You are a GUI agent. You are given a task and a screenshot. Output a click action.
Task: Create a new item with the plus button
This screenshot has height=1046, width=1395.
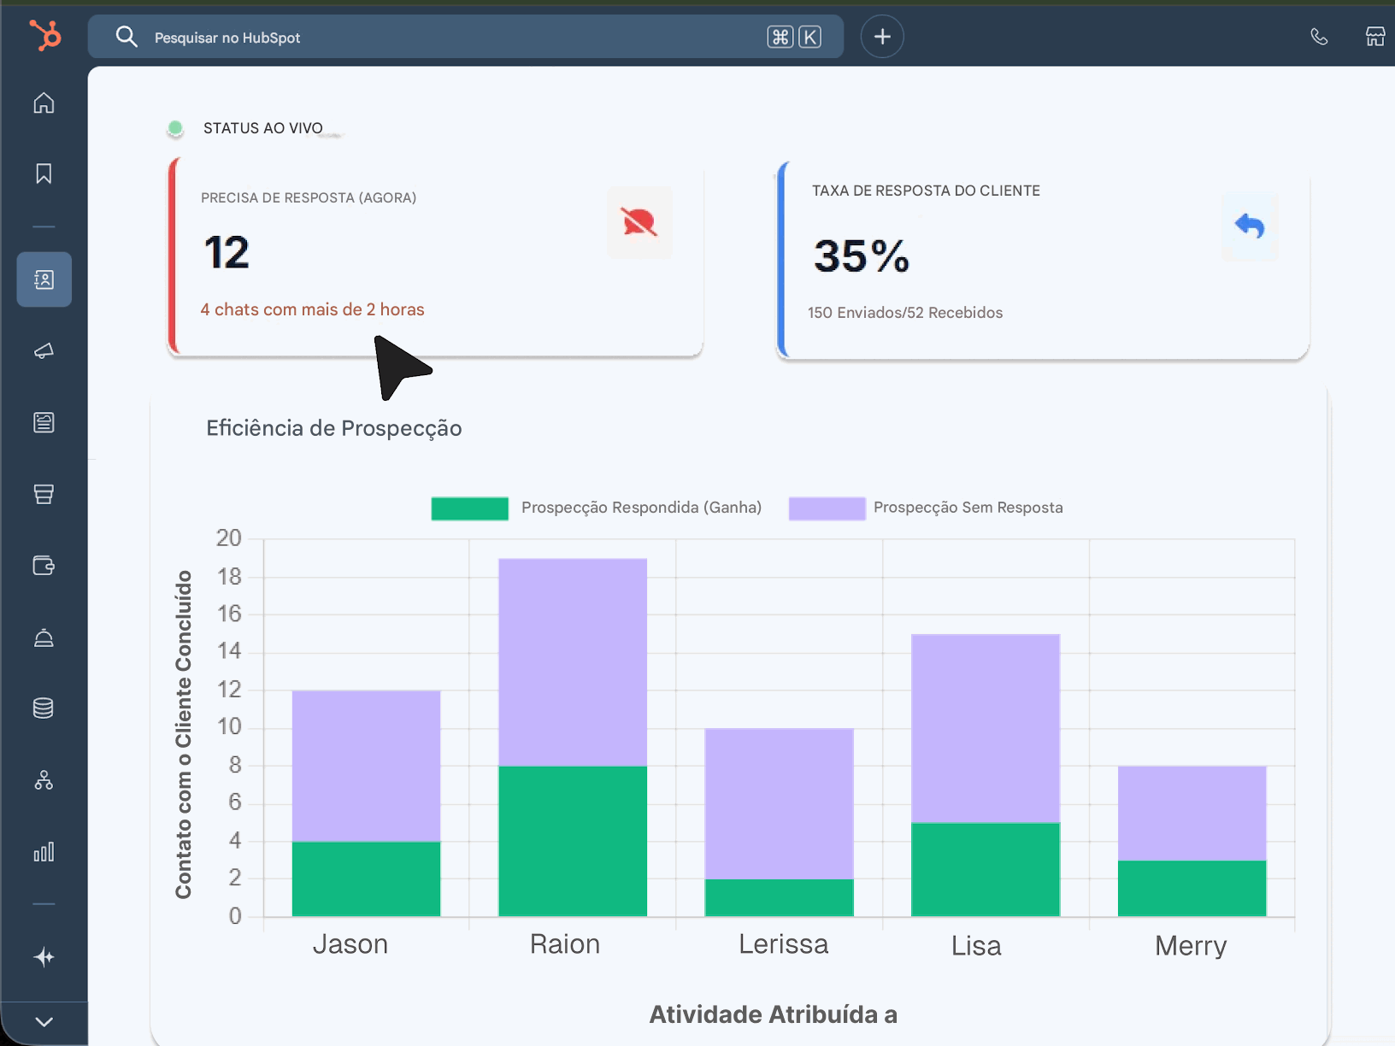(882, 36)
